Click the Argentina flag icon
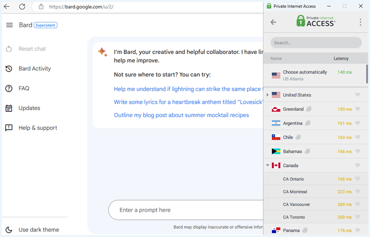 [276, 123]
